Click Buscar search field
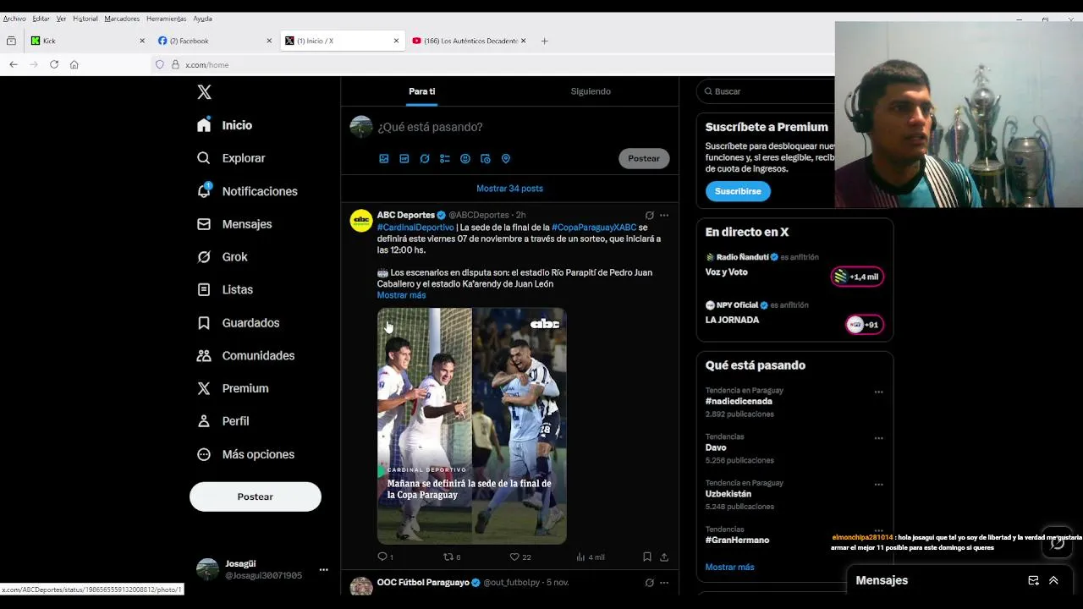This screenshot has width=1083, height=609. [766, 91]
